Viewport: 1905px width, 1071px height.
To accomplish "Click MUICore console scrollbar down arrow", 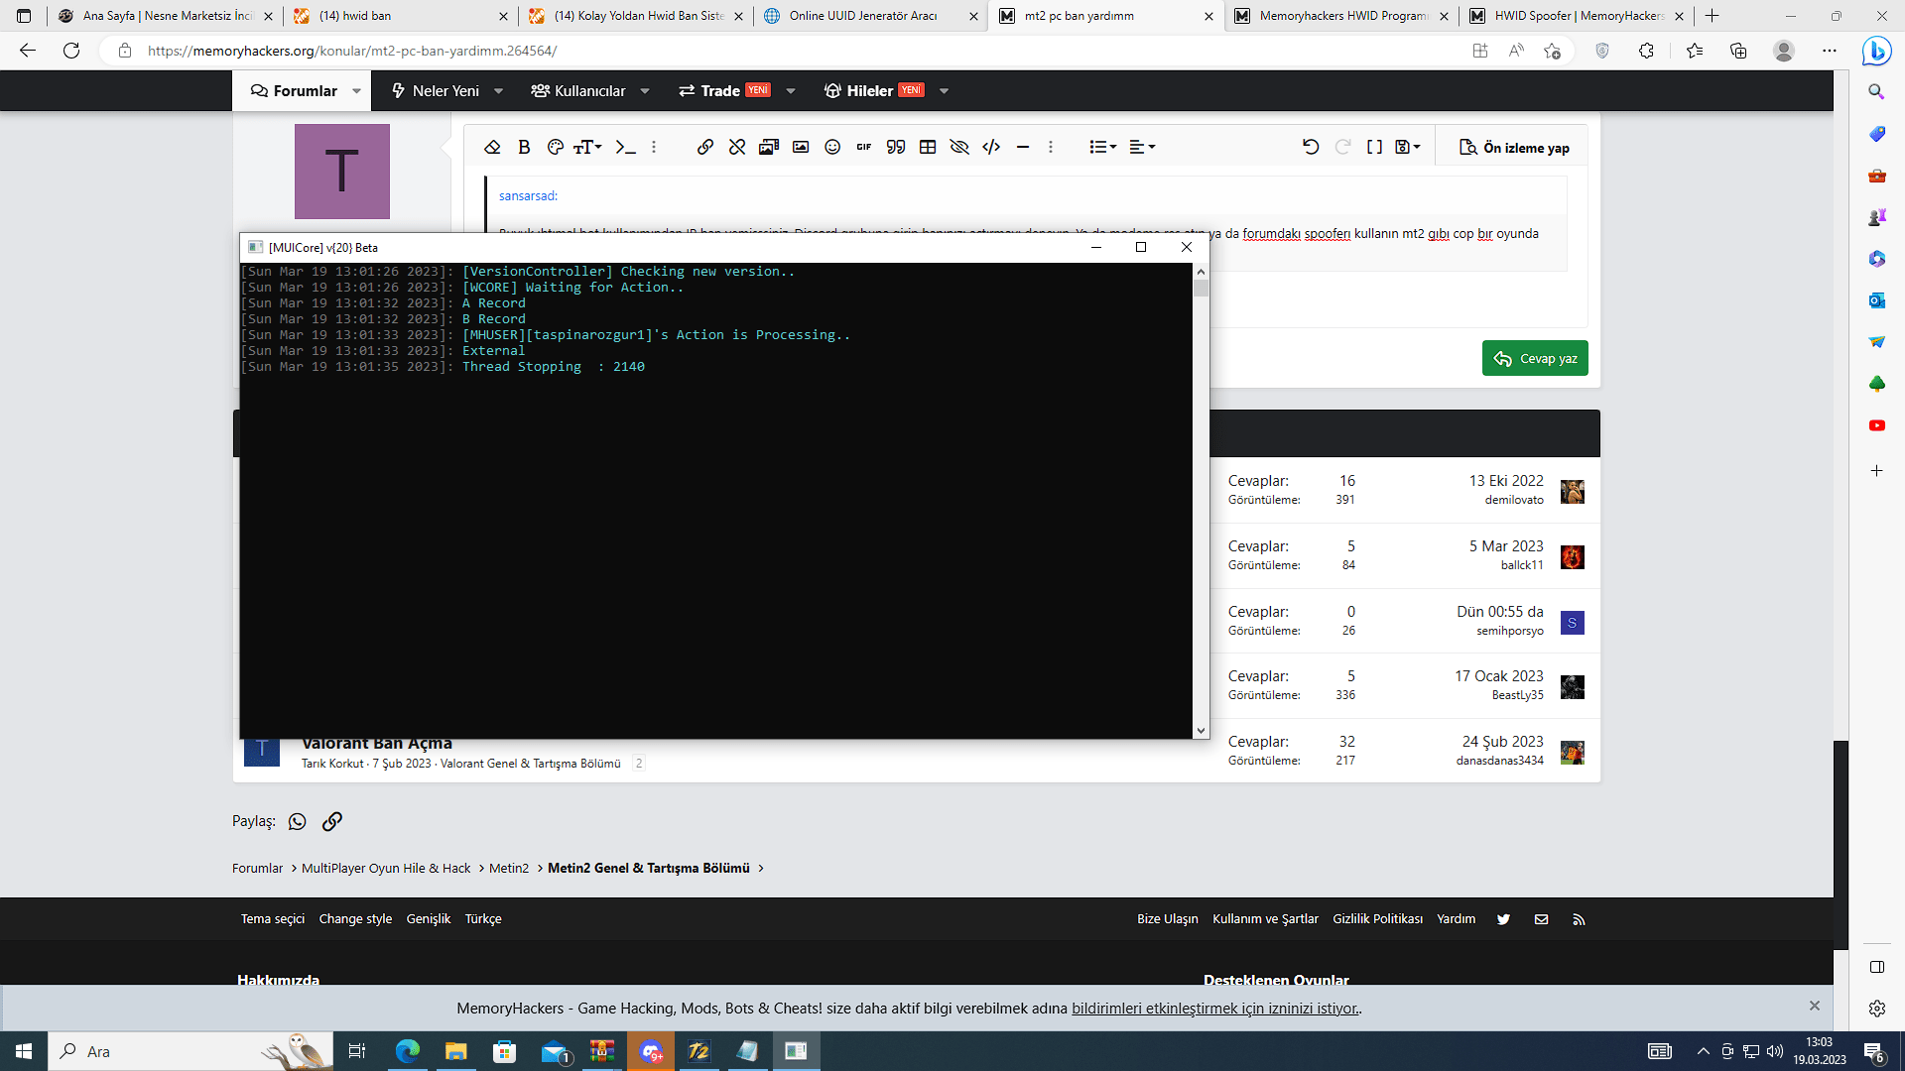I will click(1201, 731).
